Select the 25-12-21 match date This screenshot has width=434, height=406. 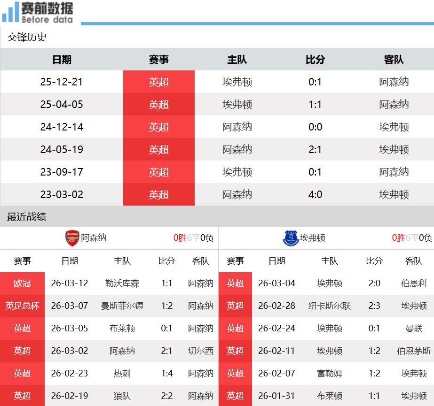pos(62,82)
